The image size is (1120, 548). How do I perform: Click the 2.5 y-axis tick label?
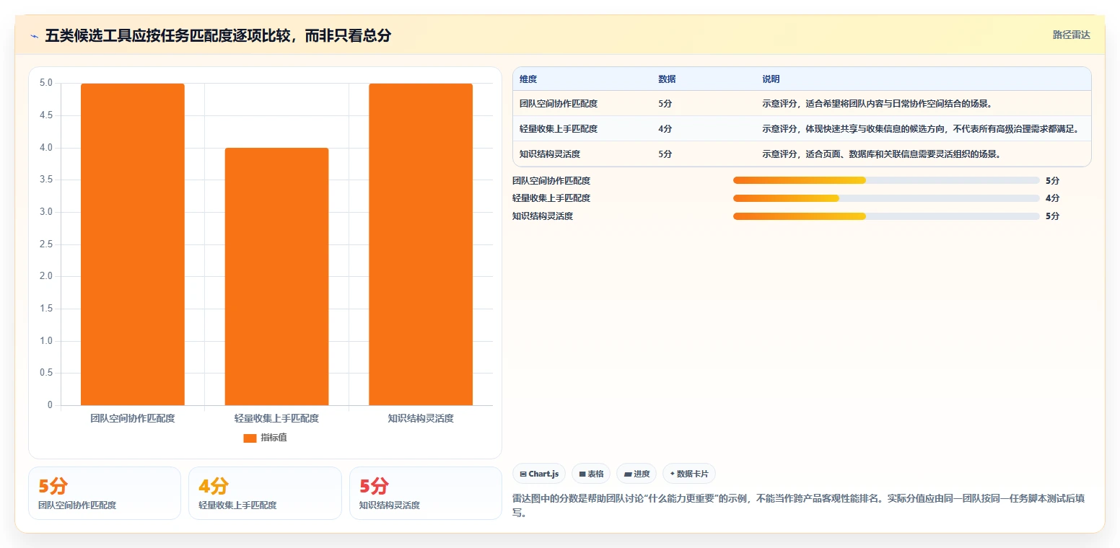coord(45,244)
